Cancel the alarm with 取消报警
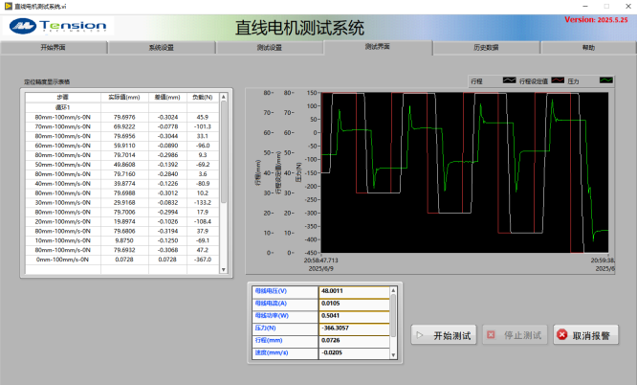This screenshot has height=385, width=637. 584,335
